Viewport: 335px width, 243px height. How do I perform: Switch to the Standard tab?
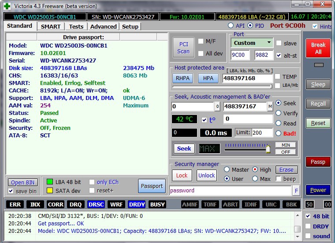19,26
